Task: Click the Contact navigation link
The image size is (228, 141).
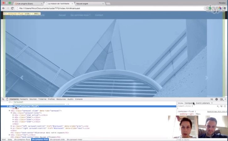Action: pyautogui.click(x=99, y=15)
